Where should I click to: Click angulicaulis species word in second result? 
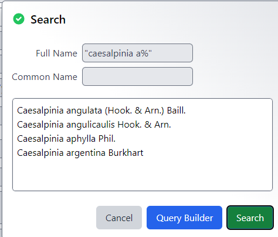click(x=90, y=125)
